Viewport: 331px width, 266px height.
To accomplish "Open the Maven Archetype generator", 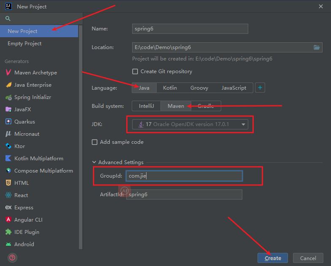I will pyautogui.click(x=39, y=73).
